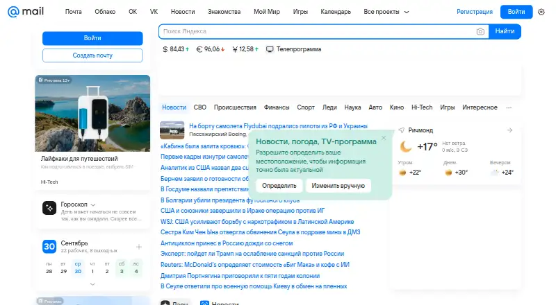Select calendar date 29 Tuesday

(63, 268)
